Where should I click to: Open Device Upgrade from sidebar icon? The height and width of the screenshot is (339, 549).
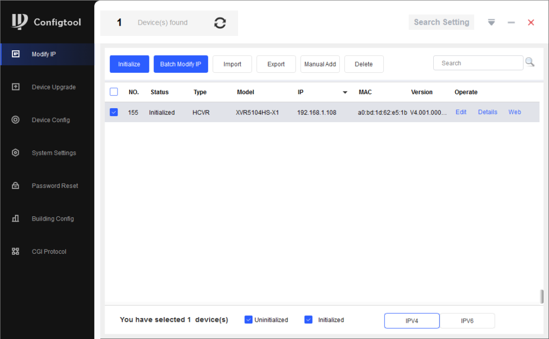pyautogui.click(x=16, y=87)
